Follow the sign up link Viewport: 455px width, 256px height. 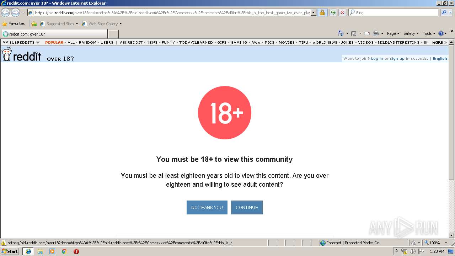tap(397, 59)
